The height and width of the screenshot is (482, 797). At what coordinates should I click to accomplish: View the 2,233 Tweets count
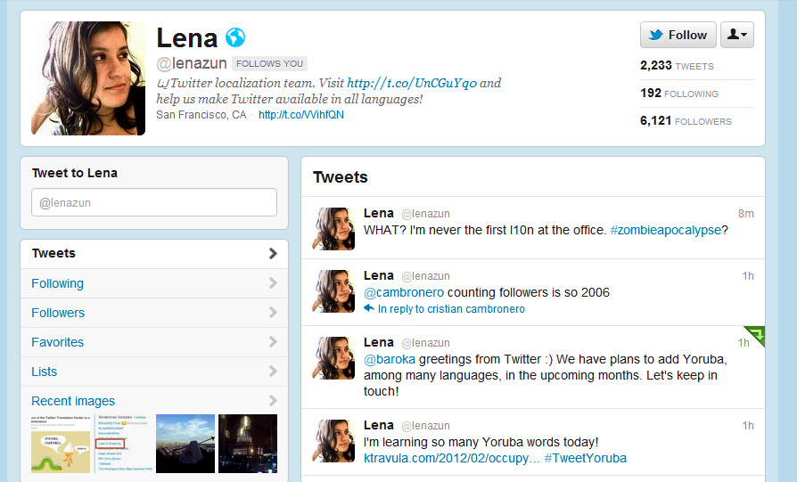[x=677, y=66]
